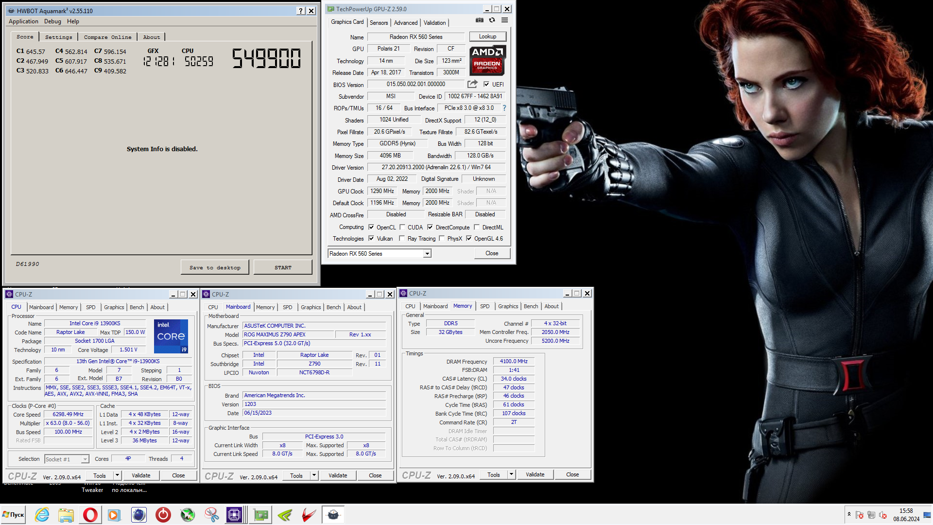The image size is (933, 525).
Task: Click the green star sphere taskbar icon
Action: [x=187, y=515]
